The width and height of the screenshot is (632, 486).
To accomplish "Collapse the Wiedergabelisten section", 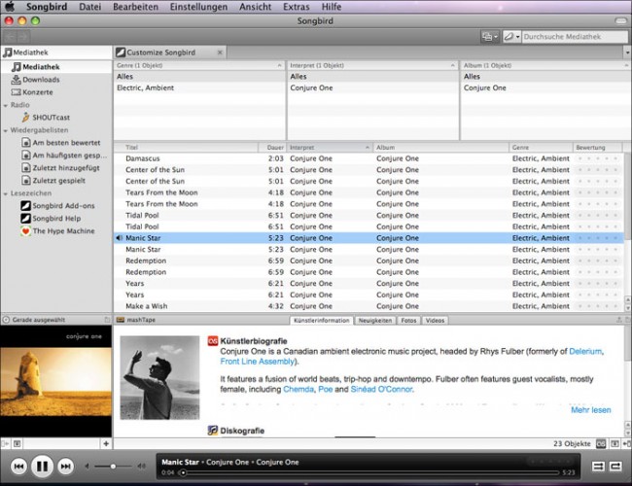I will [x=6, y=130].
